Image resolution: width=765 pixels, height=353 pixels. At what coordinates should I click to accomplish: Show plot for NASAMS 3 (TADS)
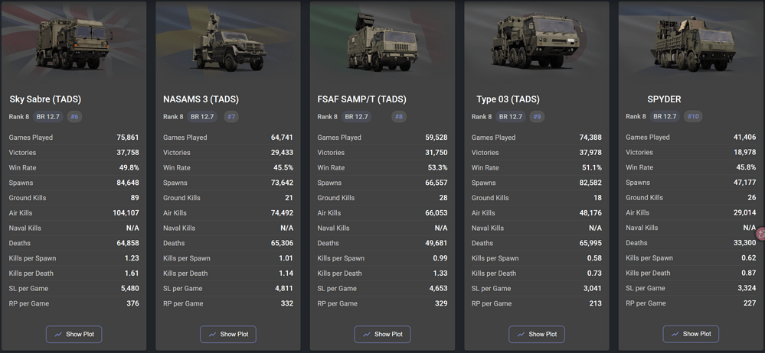[227, 334]
